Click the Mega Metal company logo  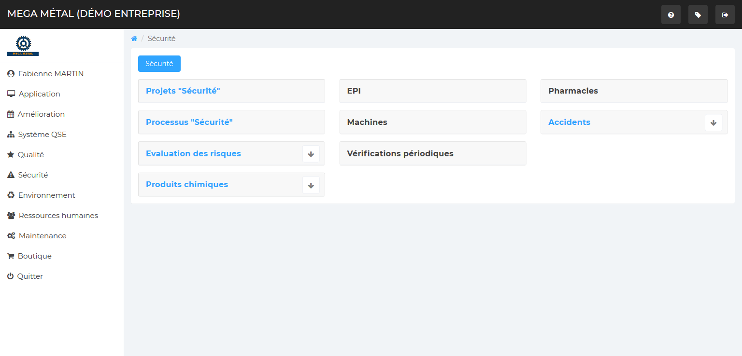pos(23,46)
